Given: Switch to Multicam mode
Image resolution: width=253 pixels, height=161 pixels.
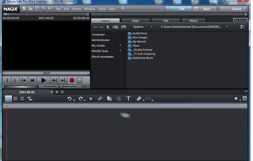Looking at the screenshot, I should tap(30, 98).
